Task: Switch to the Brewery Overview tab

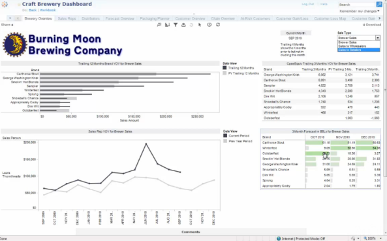Action: point(39,18)
